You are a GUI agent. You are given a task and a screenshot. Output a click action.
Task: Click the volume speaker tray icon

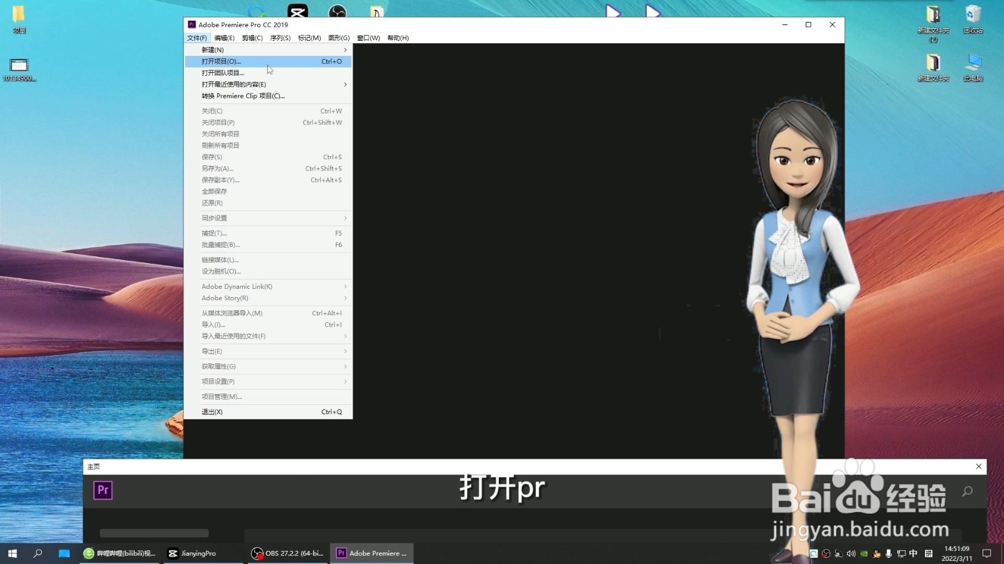[x=851, y=553]
